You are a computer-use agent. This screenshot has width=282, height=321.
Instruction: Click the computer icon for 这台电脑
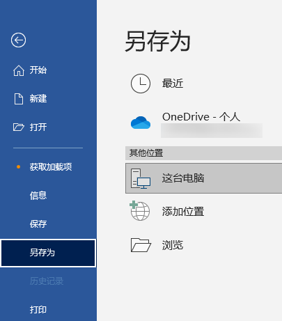[x=141, y=178]
